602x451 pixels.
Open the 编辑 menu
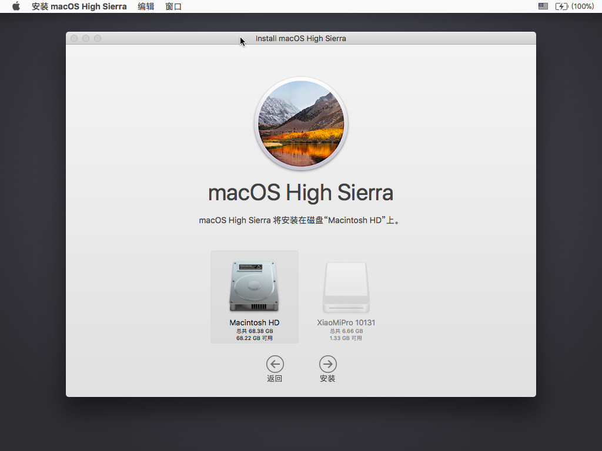click(x=146, y=6)
